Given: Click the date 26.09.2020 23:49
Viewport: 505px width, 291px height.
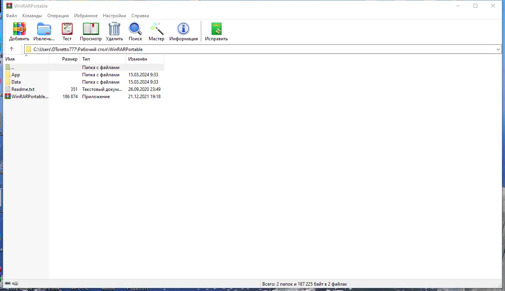Looking at the screenshot, I should pos(144,89).
